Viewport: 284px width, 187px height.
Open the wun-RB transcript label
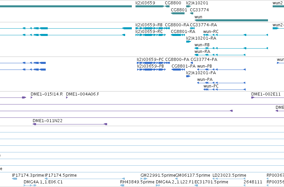coord(202,45)
